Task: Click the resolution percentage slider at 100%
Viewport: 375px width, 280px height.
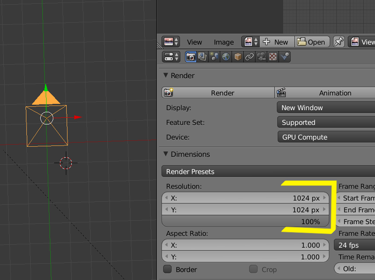Action: click(x=245, y=222)
